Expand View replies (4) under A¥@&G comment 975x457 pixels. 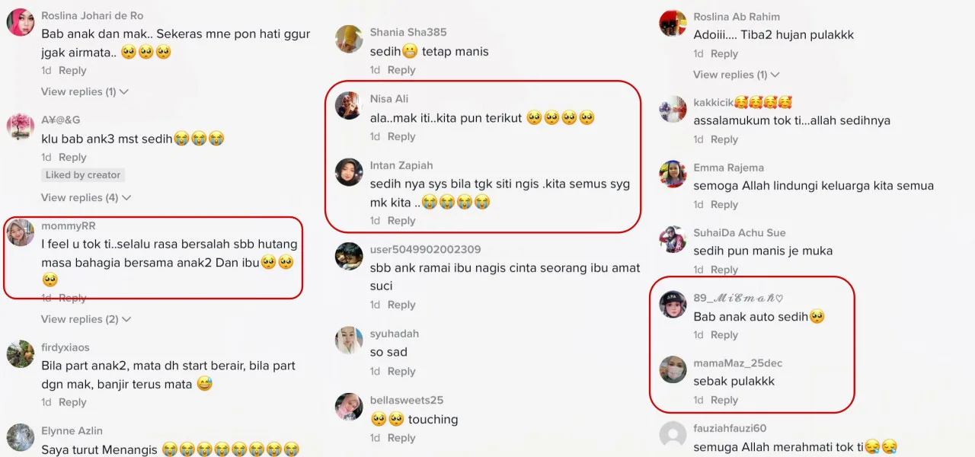[85, 197]
